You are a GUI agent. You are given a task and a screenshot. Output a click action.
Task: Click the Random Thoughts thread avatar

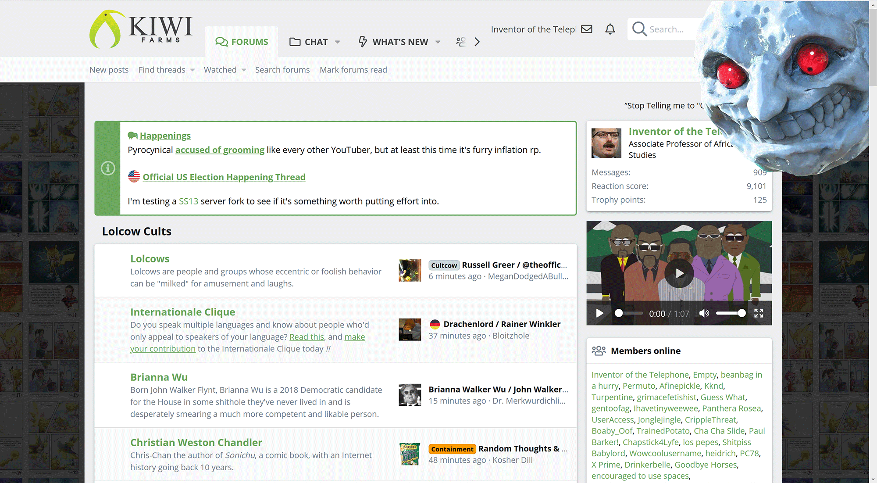click(x=410, y=454)
